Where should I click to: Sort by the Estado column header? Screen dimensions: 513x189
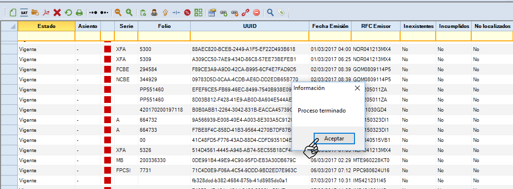[47, 26]
